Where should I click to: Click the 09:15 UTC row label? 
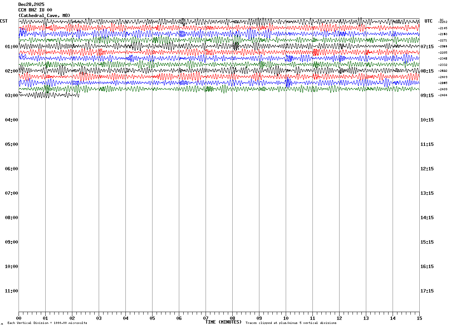click(x=427, y=96)
